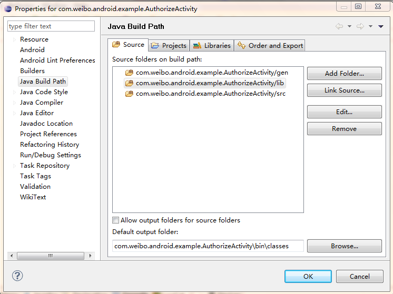Select Builders in the tree
This screenshot has height=294, width=393.
(32, 71)
